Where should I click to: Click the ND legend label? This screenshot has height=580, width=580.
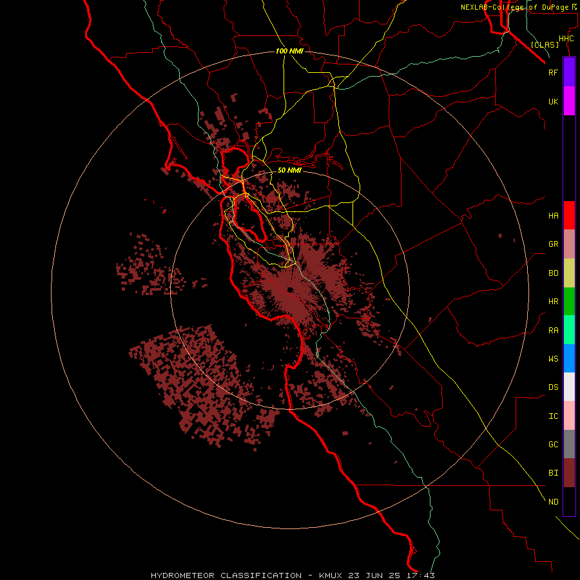[553, 502]
